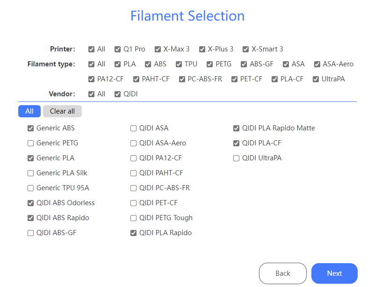Deselect the QIDI ABS Odorless filament
This screenshot has height=287, width=374.
tap(31, 203)
